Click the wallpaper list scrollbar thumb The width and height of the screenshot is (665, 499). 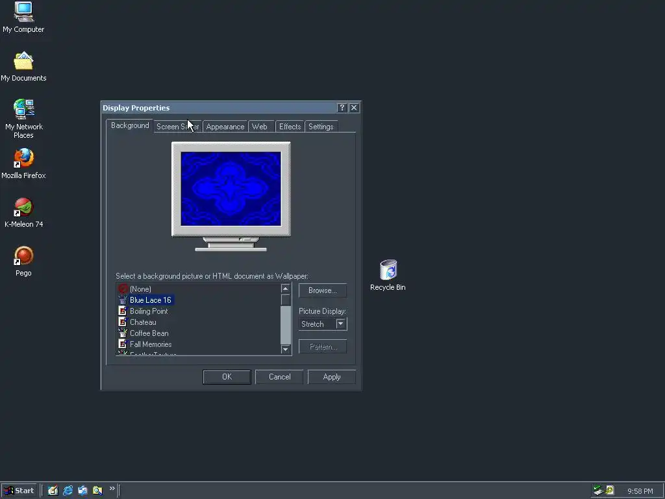tap(286, 300)
